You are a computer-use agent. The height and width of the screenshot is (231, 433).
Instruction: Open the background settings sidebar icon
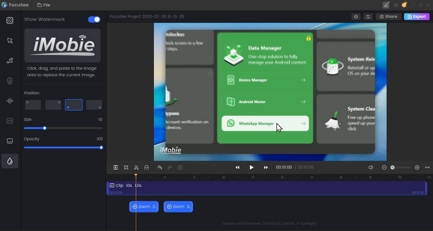click(10, 20)
